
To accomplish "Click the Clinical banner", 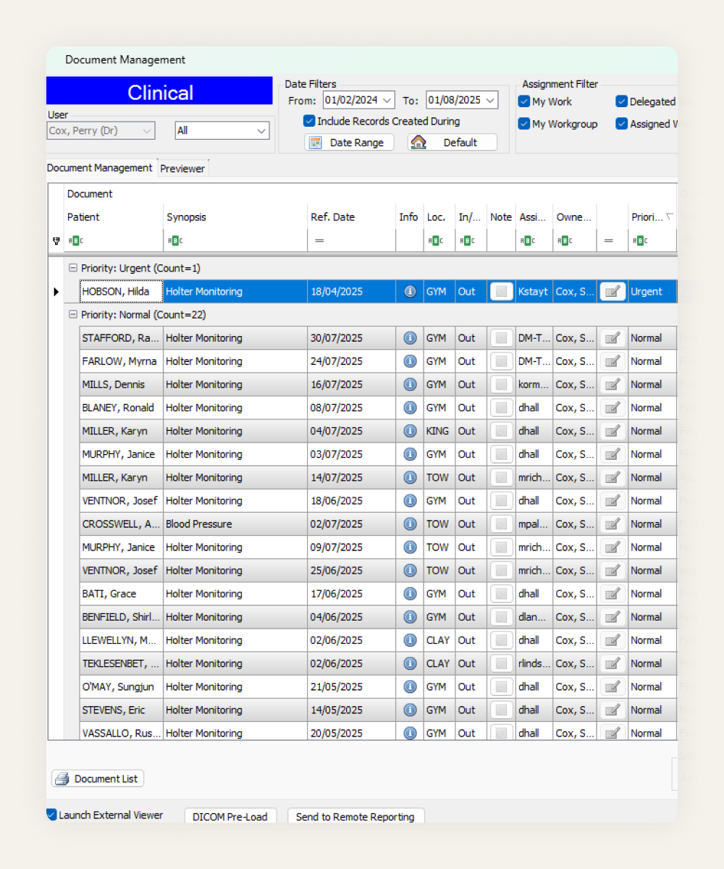I will pos(159,92).
